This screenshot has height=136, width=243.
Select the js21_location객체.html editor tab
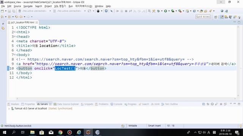22,22
